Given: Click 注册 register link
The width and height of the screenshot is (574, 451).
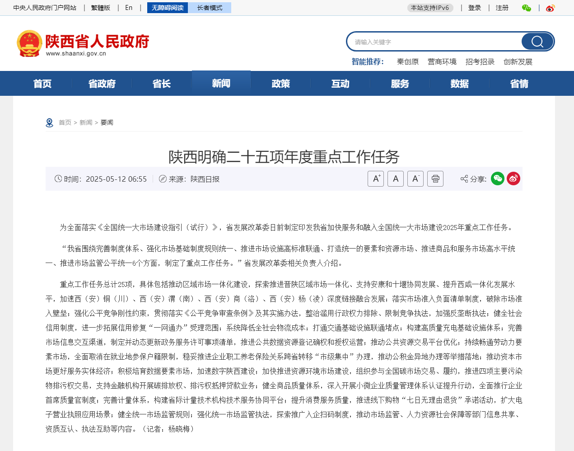Looking at the screenshot, I should click(502, 8).
